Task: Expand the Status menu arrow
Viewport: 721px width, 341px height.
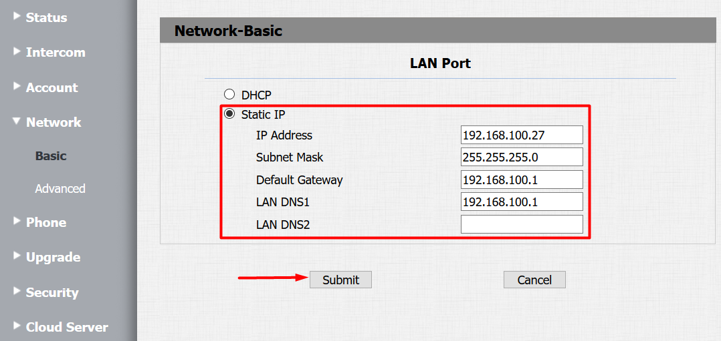Action: click(17, 17)
